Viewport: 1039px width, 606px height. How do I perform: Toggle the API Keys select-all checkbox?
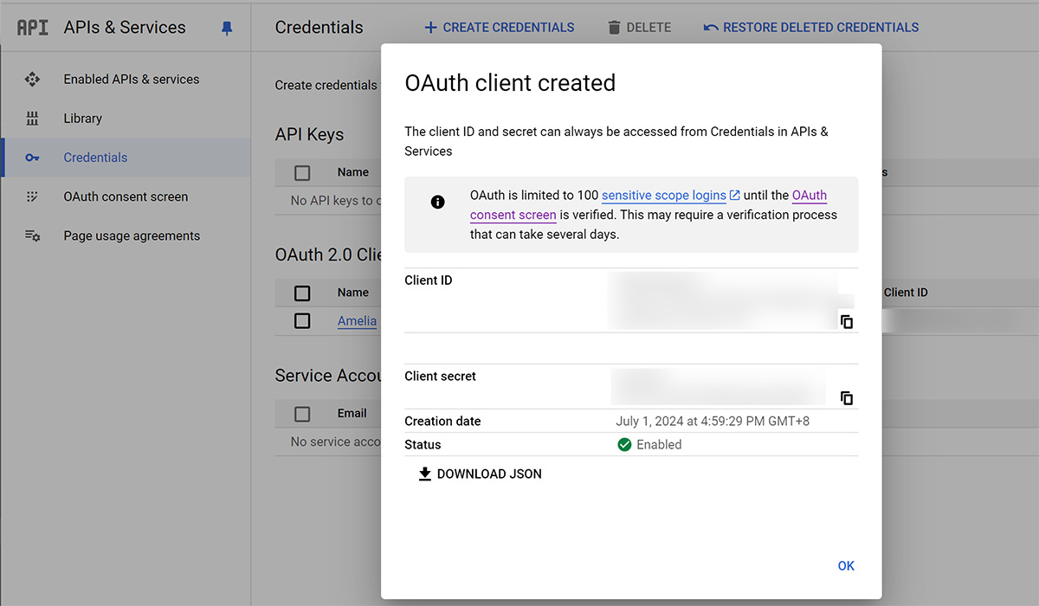pyautogui.click(x=302, y=173)
